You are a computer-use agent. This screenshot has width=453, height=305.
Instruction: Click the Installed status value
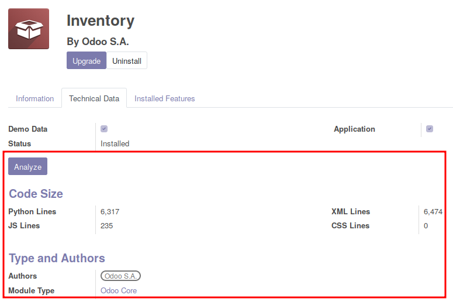[x=115, y=143]
